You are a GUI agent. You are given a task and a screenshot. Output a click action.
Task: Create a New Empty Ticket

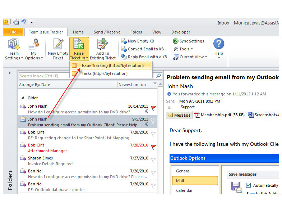pyautogui.click(x=58, y=49)
